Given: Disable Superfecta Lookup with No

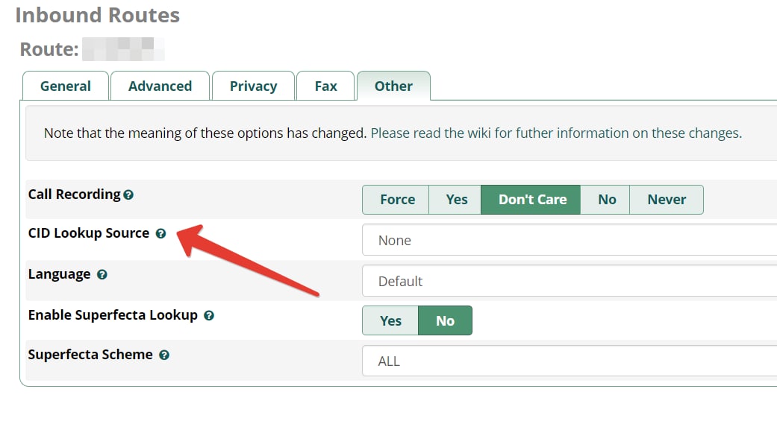Looking at the screenshot, I should pos(445,321).
